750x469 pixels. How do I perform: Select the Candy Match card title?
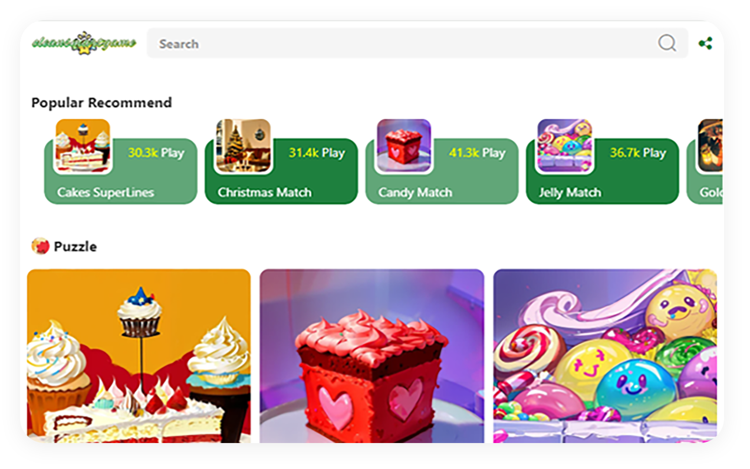tap(415, 192)
